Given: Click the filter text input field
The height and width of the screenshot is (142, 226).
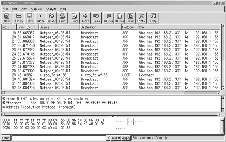Looking at the screenshot, I should (59, 138).
